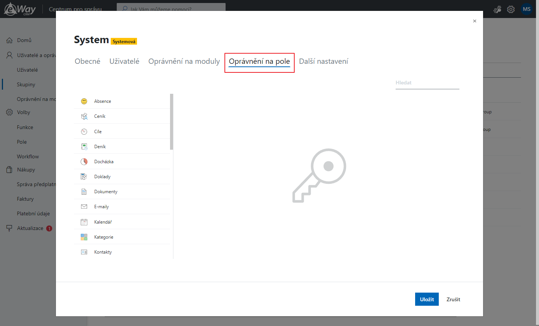Click the Aktualizace update icon in sidebar

point(9,228)
